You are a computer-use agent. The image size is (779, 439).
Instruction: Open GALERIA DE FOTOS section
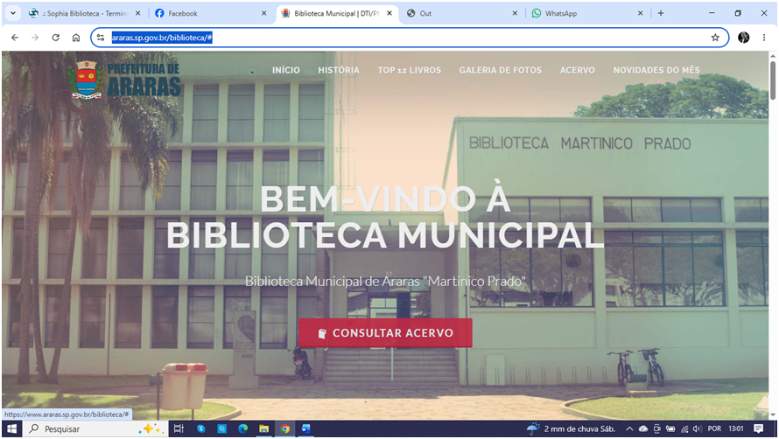pos(501,70)
